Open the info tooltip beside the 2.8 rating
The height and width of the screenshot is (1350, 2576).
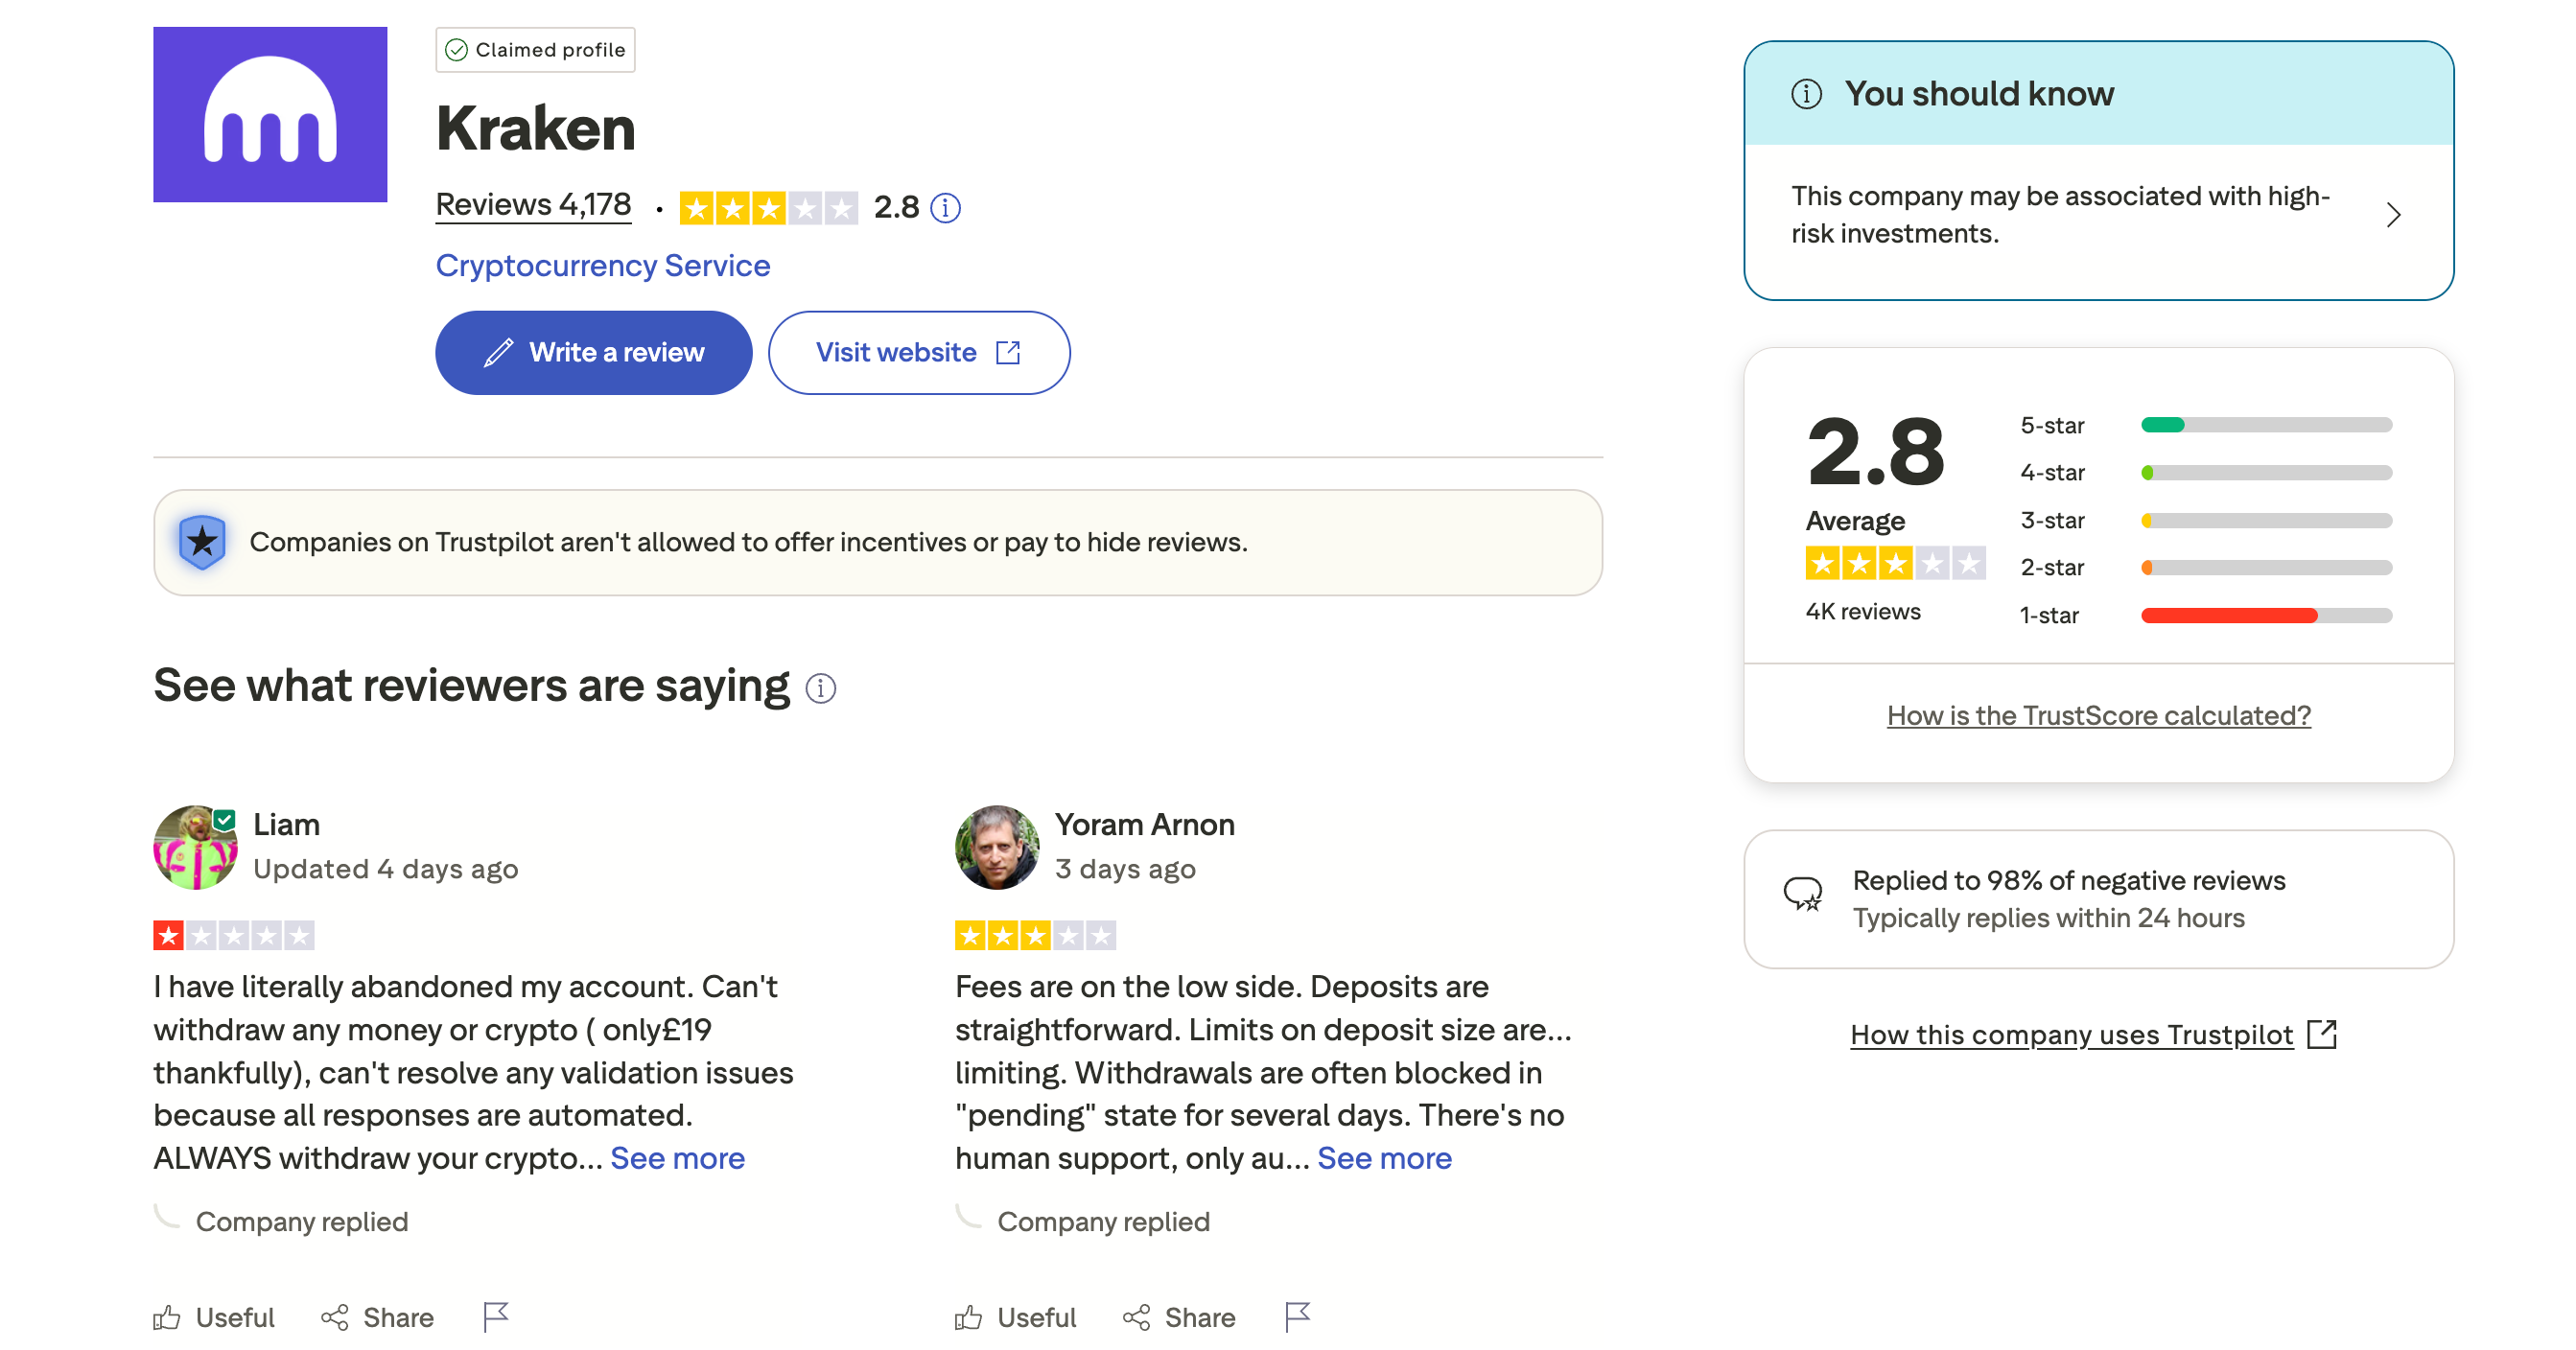pyautogui.click(x=946, y=208)
